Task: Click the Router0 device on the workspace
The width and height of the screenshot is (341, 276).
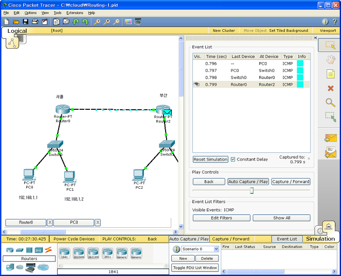Action: [x=63, y=109]
